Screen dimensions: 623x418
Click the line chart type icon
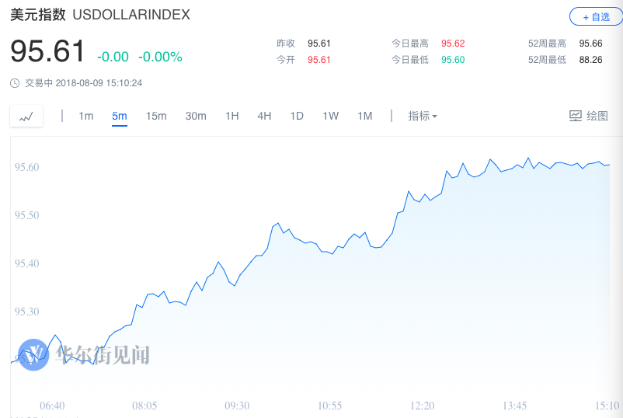click(x=26, y=116)
